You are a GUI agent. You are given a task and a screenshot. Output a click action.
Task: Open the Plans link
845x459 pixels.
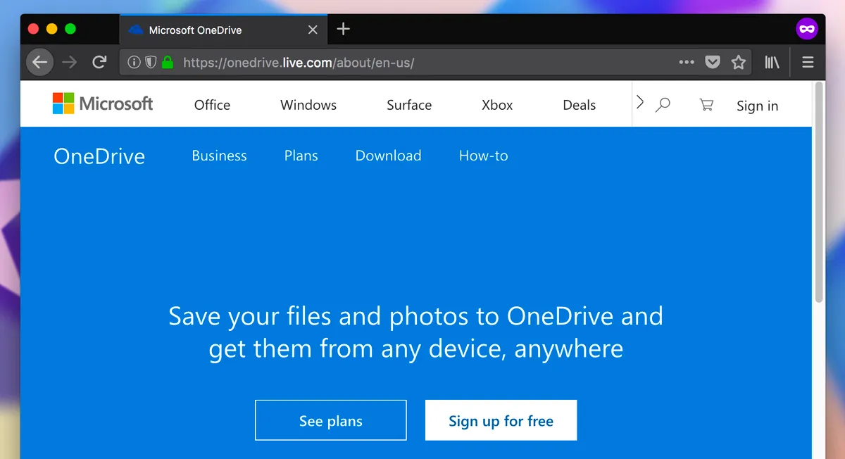pos(301,156)
